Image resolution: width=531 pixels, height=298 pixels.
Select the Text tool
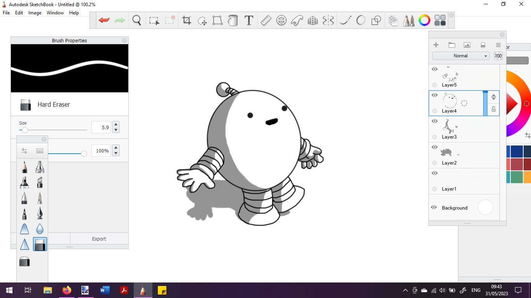coord(248,20)
